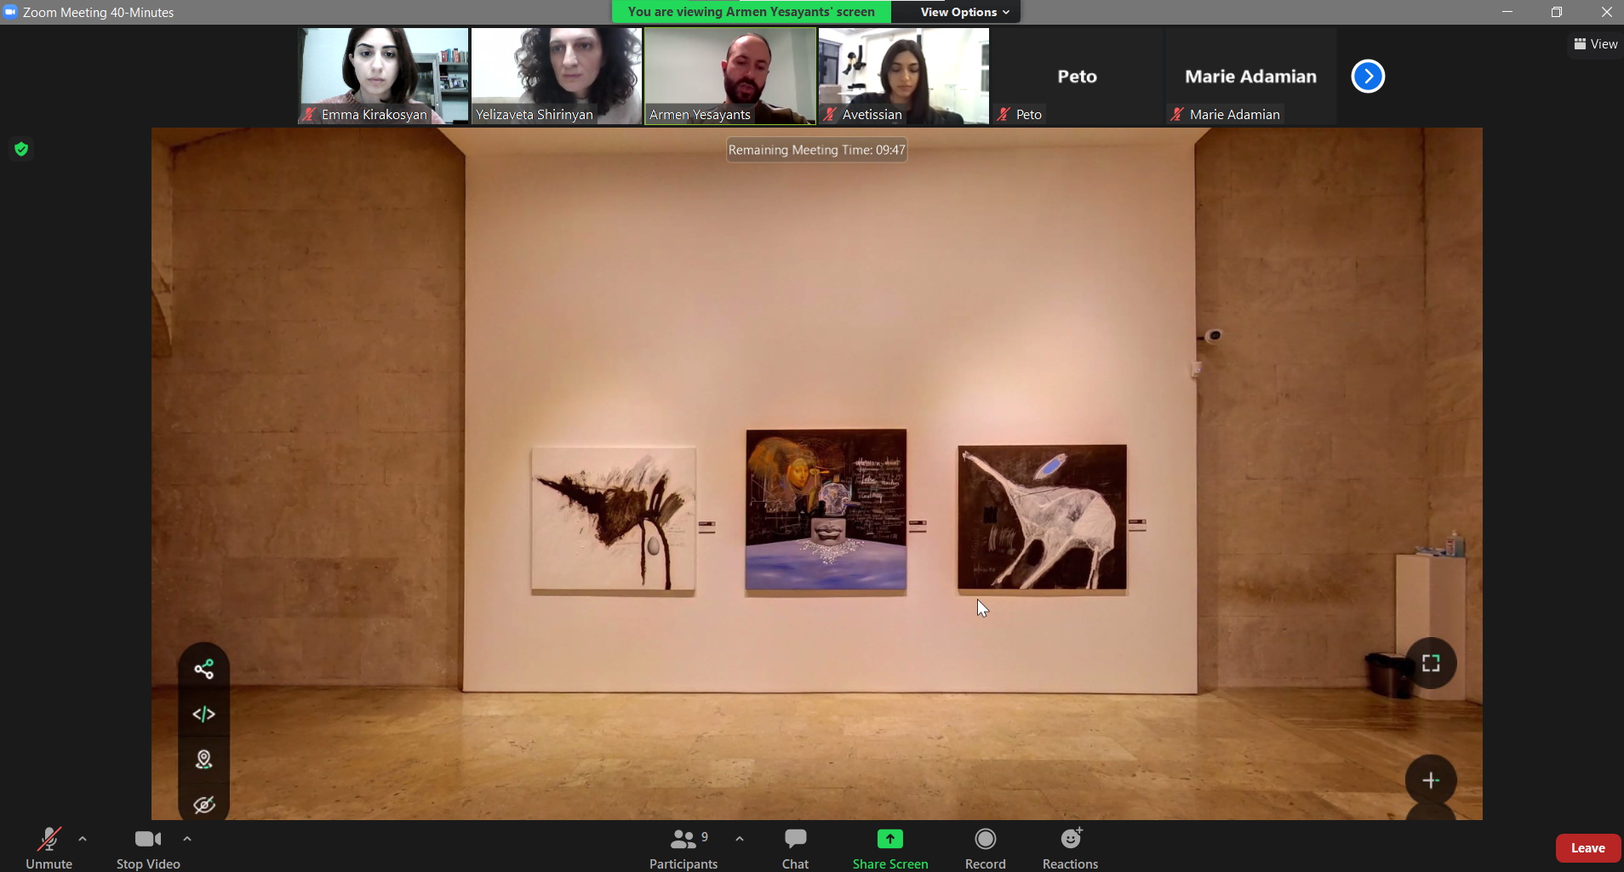This screenshot has height=872, width=1624.
Task: Toggle the hidden-eye visibility icon in the tour
Action: [x=203, y=805]
